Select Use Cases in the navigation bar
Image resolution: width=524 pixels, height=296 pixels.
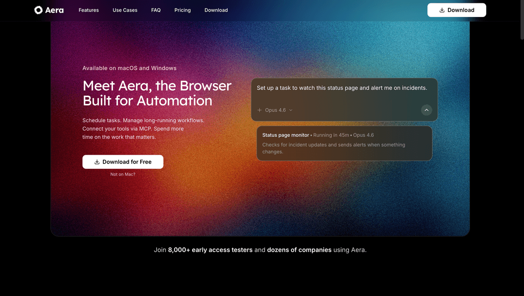(x=125, y=10)
